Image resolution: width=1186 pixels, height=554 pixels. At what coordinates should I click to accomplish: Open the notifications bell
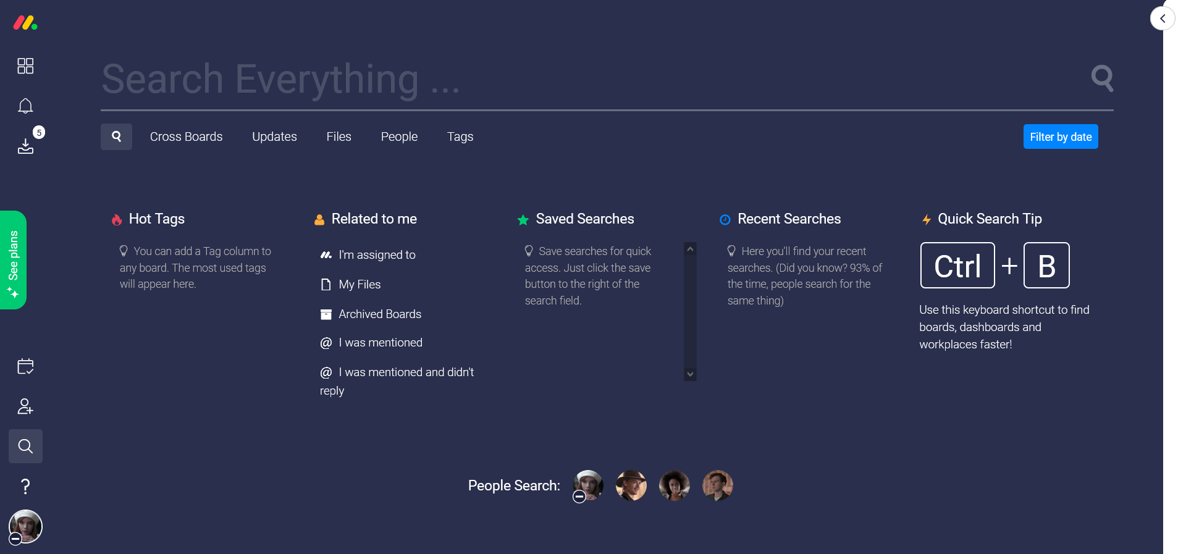(25, 106)
